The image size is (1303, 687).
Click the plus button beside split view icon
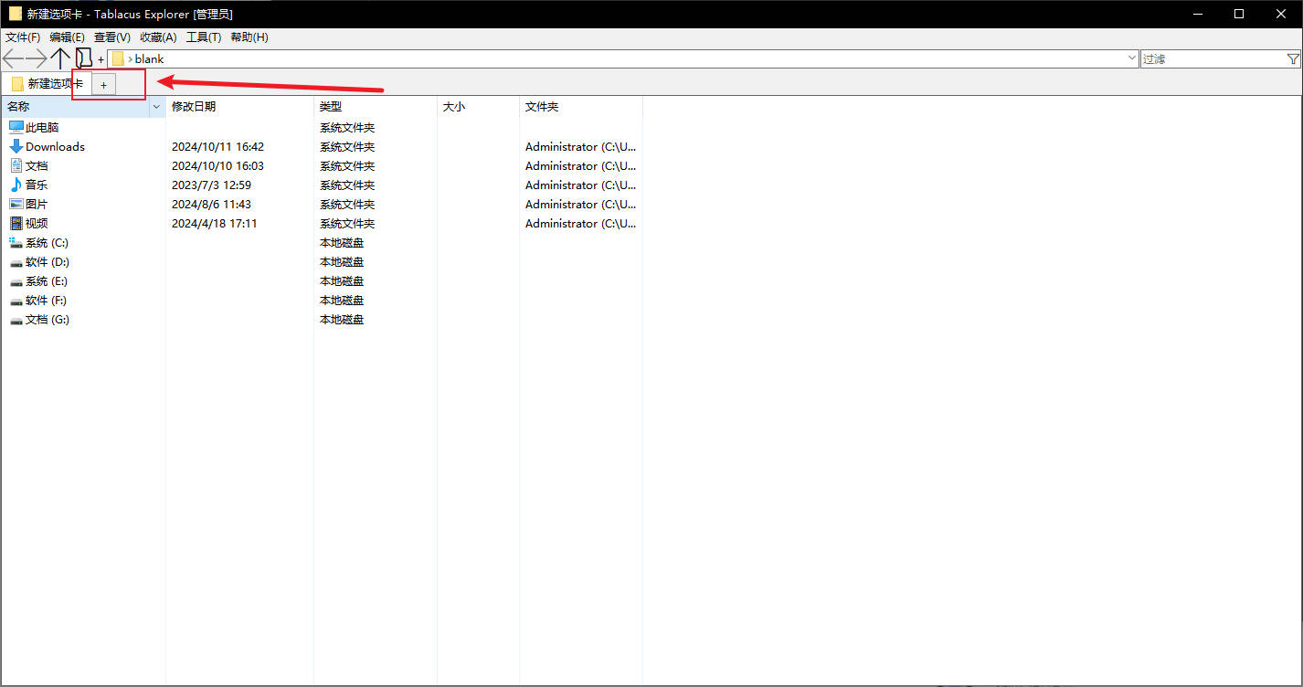point(101,58)
